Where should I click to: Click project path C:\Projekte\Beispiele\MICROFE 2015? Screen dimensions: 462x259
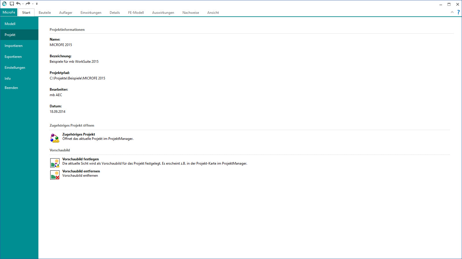point(77,78)
